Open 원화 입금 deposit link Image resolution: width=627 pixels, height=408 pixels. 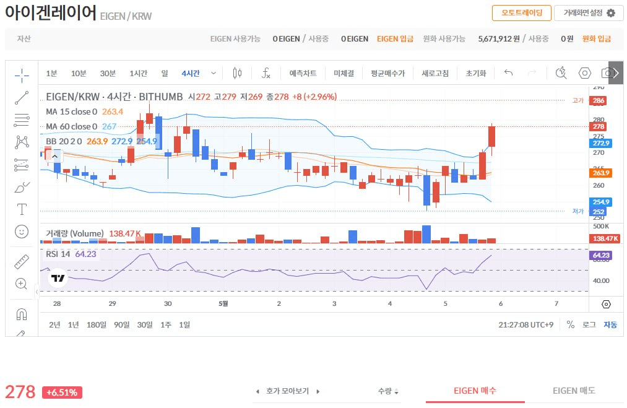[x=596, y=39]
